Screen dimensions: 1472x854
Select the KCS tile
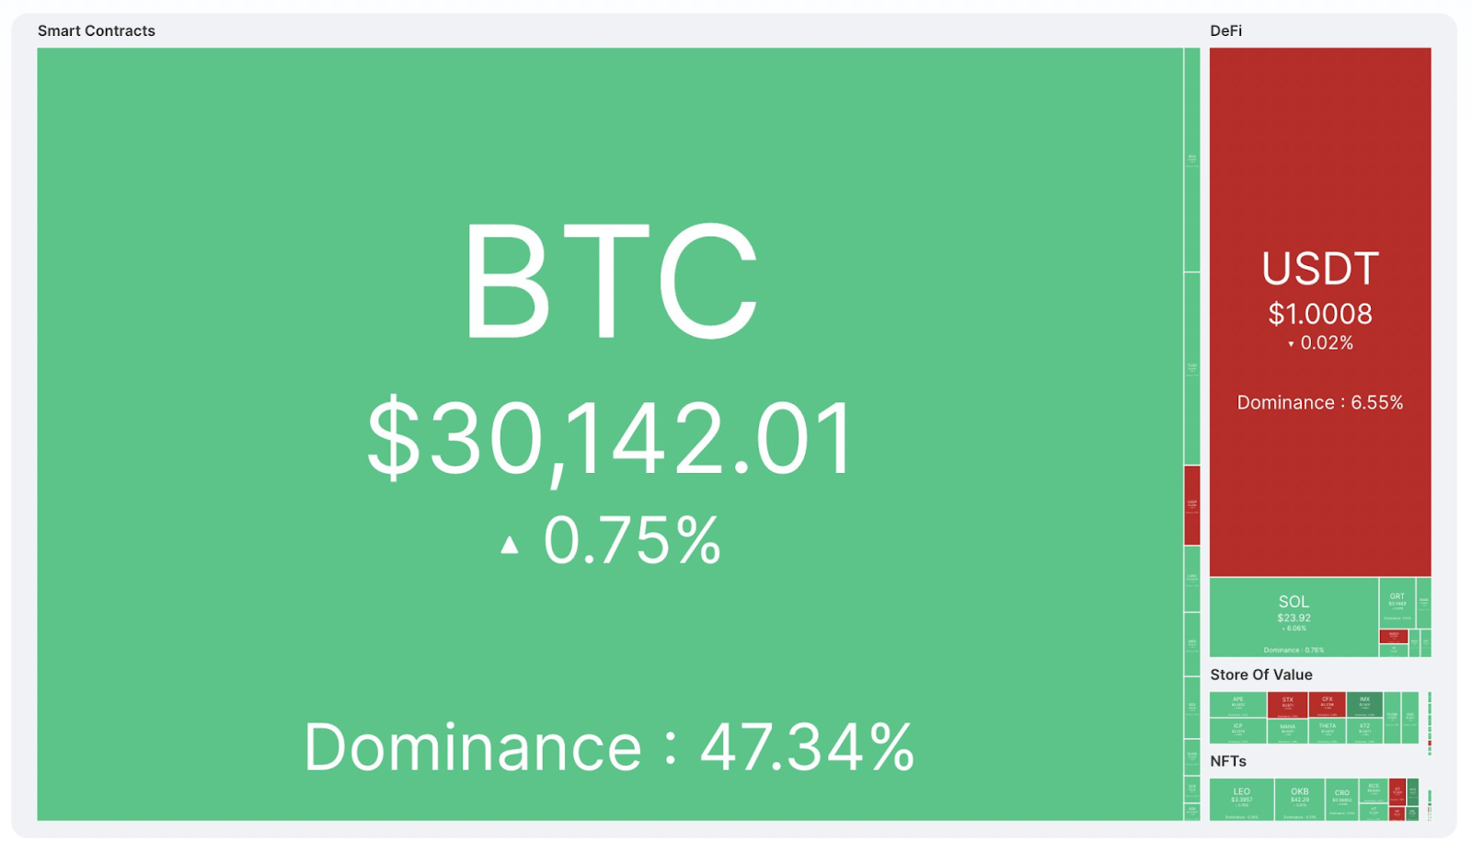1374,791
